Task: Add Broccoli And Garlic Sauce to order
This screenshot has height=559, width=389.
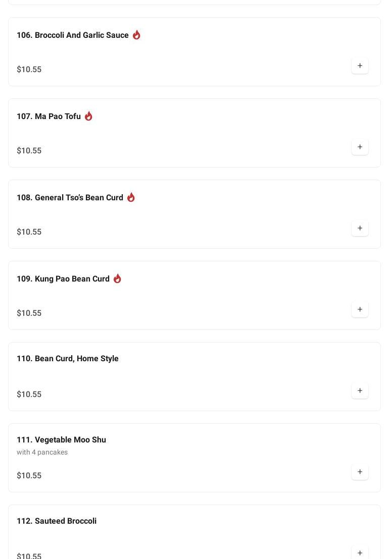Action: [x=360, y=66]
